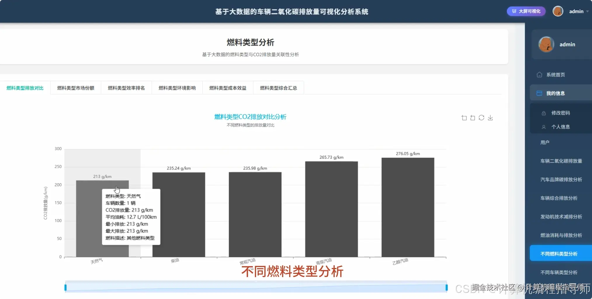Click the lock icon beside 修改密码
The width and height of the screenshot is (592, 299).
point(544,113)
